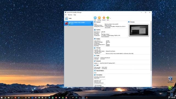
Task: Click the Description note icon
Action: (x=95, y=75)
